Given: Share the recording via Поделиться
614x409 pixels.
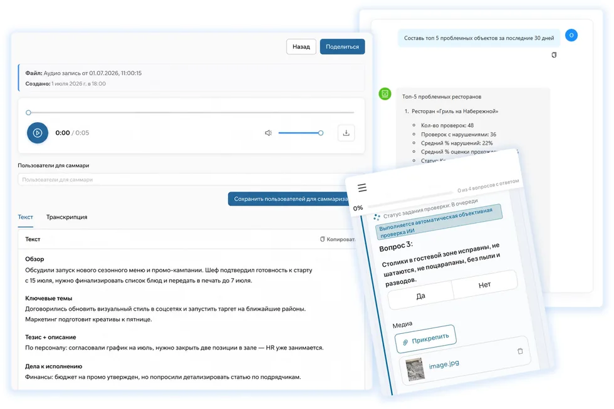Looking at the screenshot, I should pos(342,46).
